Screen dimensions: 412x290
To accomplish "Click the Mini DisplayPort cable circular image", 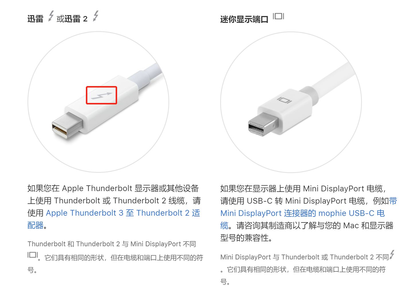I will (291, 102).
